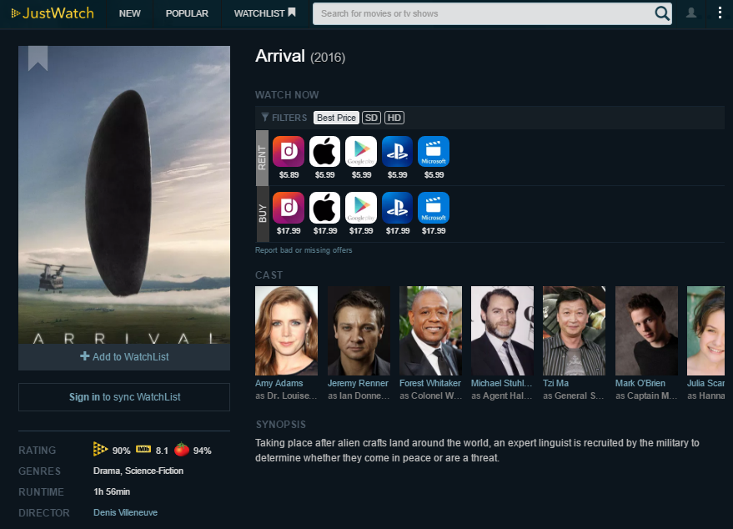Buy Arrival on Google Play
The height and width of the screenshot is (529, 733).
[x=361, y=208]
